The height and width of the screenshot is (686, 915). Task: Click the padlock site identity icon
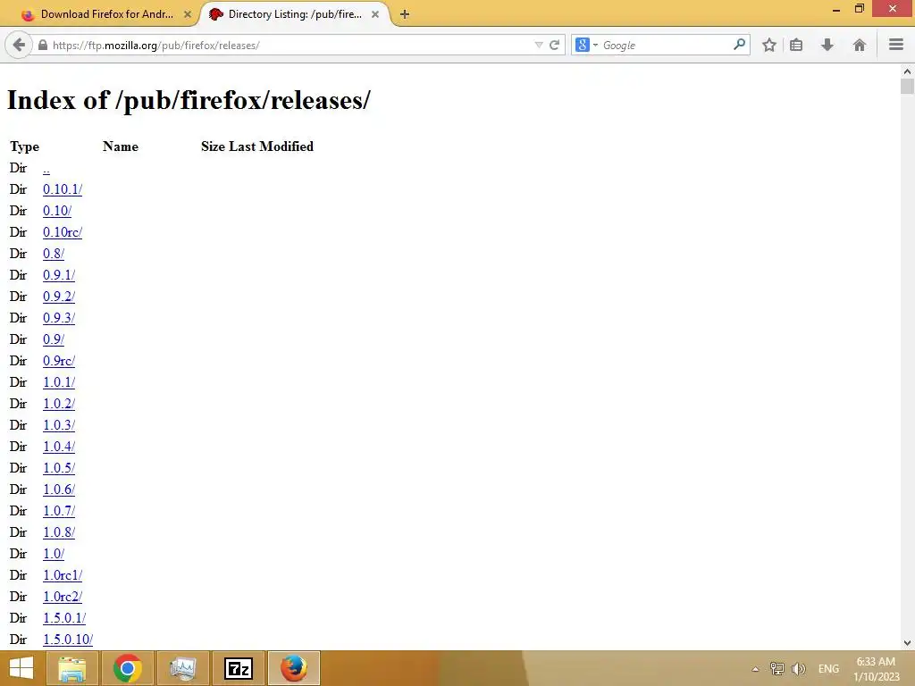coord(43,45)
